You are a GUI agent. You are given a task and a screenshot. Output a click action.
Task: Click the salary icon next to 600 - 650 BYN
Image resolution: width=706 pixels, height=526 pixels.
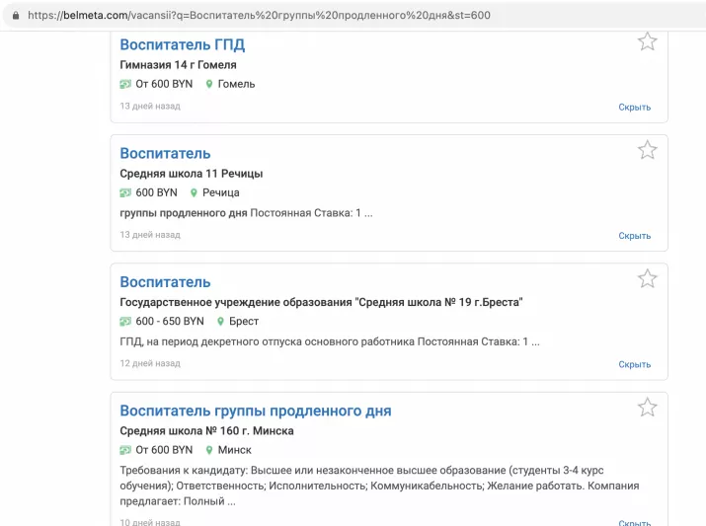125,321
